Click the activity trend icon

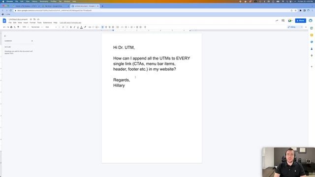point(277,21)
